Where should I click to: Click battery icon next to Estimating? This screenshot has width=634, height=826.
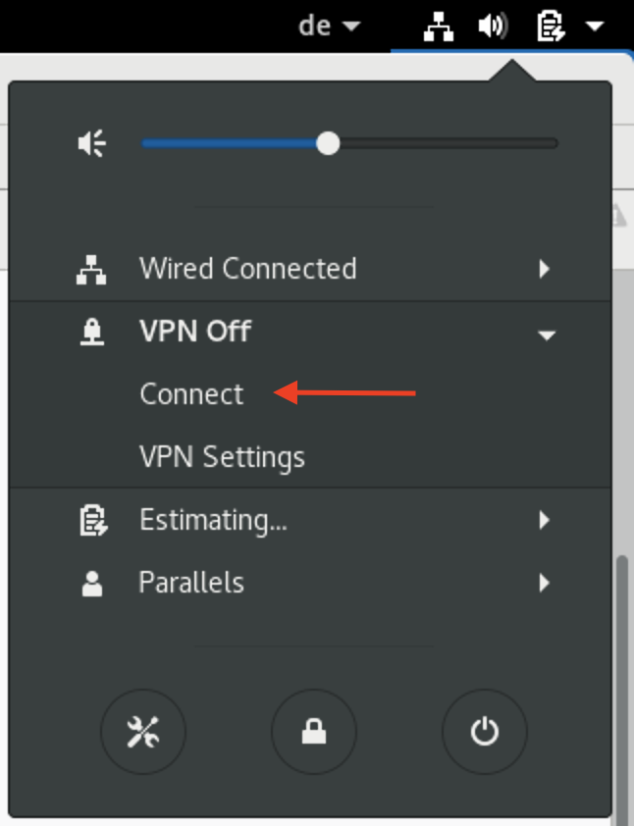pos(93,521)
